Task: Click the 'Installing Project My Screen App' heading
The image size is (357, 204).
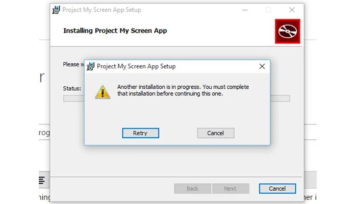Action: [115, 31]
